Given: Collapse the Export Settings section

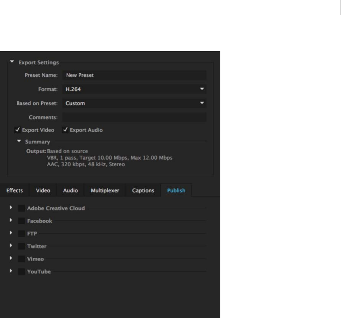Looking at the screenshot, I should (x=12, y=62).
